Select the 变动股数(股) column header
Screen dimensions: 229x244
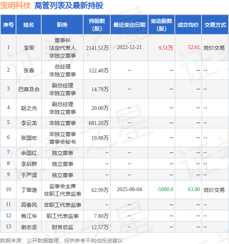[161, 25]
